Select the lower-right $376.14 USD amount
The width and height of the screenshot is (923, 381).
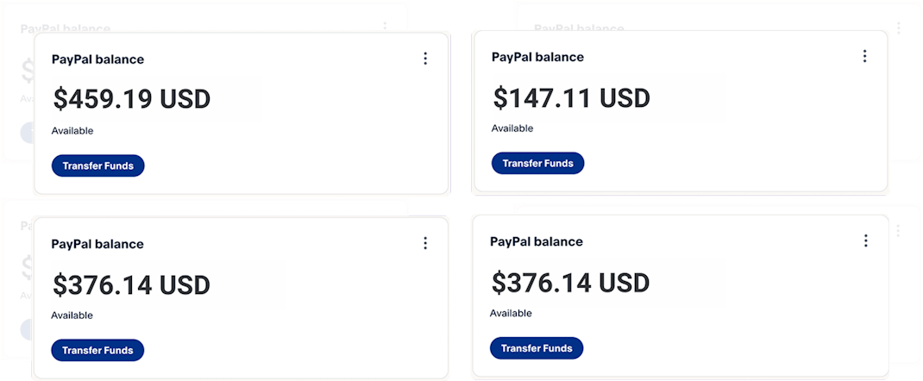(570, 282)
